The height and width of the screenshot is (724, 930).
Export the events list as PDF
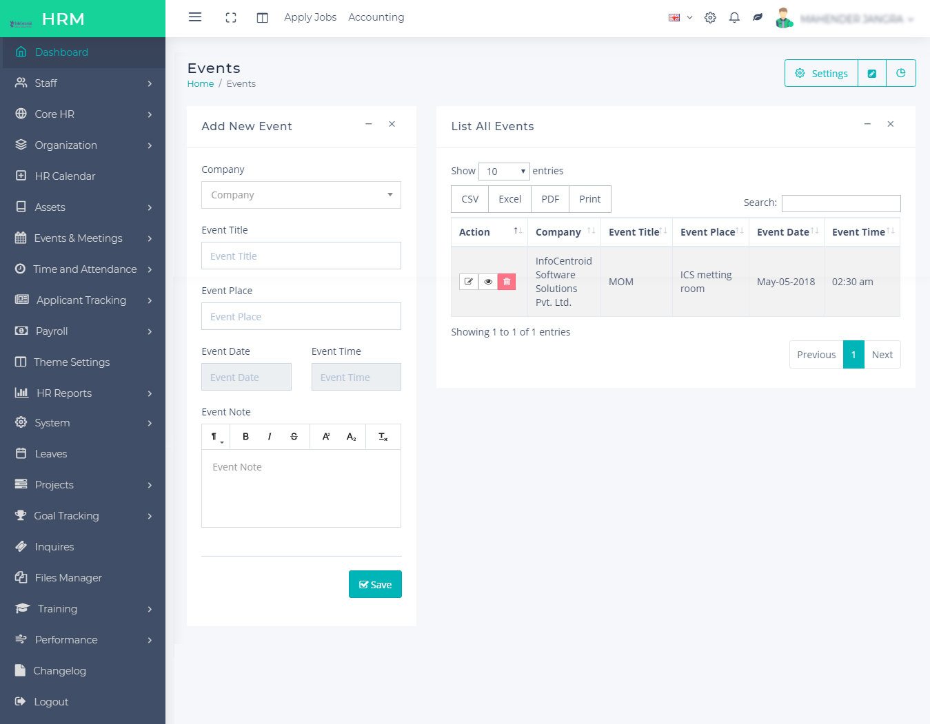(550, 199)
